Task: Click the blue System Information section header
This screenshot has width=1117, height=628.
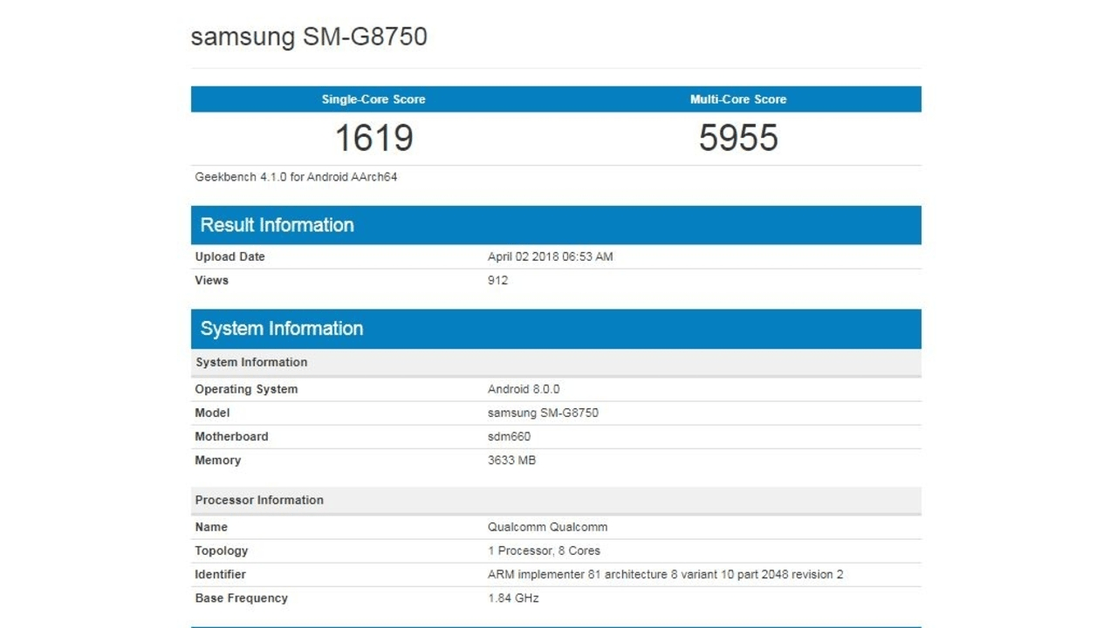Action: 556,329
